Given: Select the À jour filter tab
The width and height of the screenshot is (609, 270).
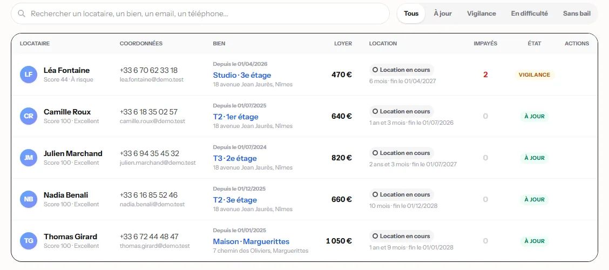Looking at the screenshot, I should click(x=442, y=13).
